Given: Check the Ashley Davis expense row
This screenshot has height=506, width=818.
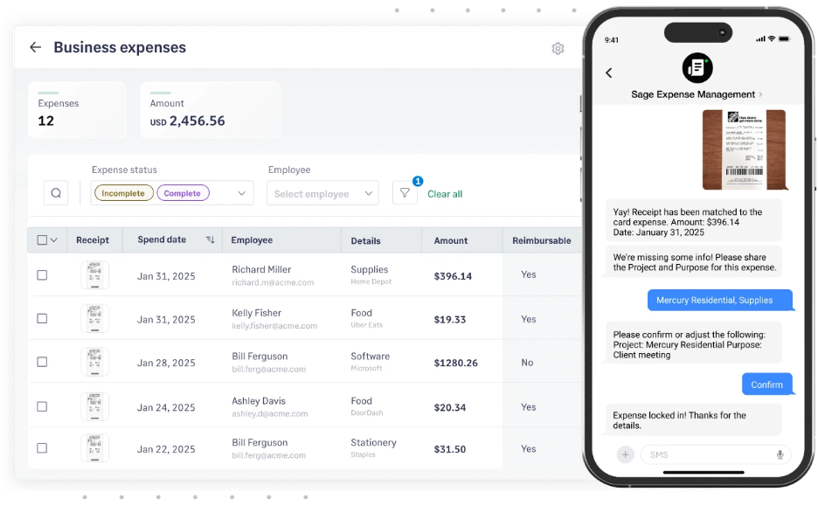Looking at the screenshot, I should coord(42,406).
